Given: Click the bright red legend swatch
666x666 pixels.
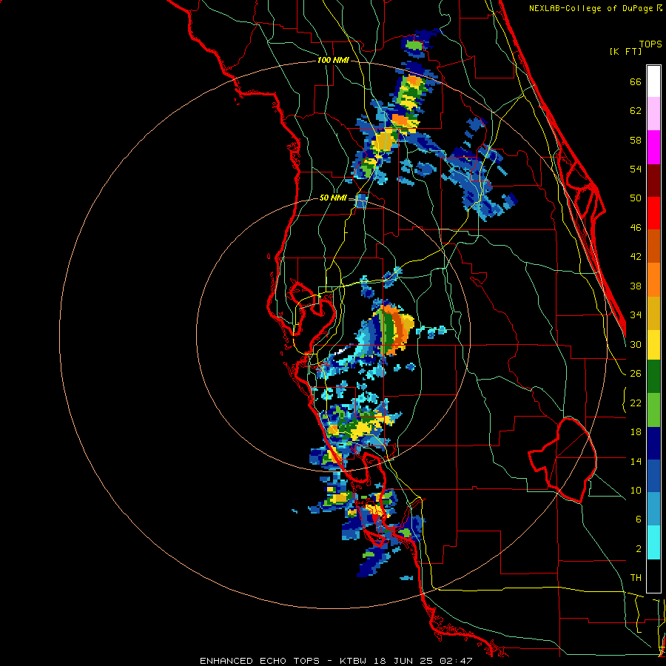Looking at the screenshot, I should tap(653, 213).
